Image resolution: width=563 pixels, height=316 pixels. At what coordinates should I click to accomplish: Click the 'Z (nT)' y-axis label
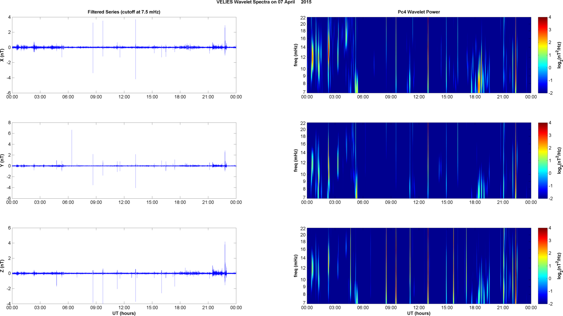pyautogui.click(x=2, y=266)
